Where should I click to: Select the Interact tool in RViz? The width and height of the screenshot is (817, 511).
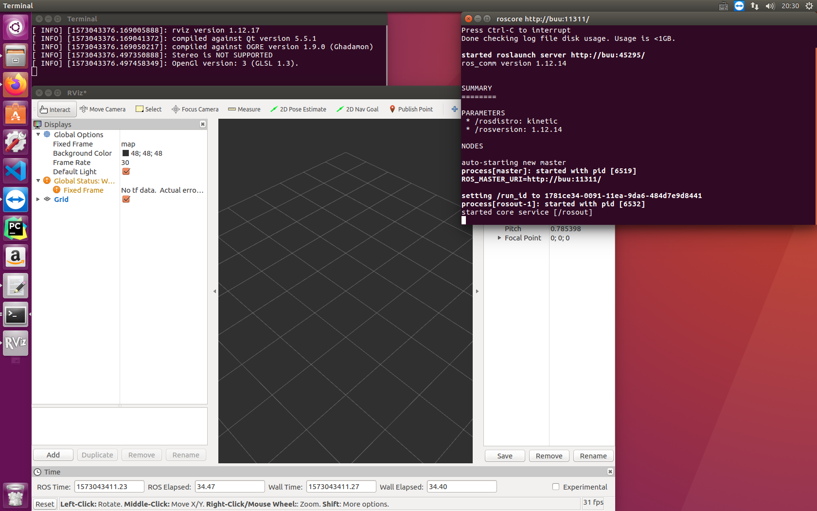[x=56, y=109]
